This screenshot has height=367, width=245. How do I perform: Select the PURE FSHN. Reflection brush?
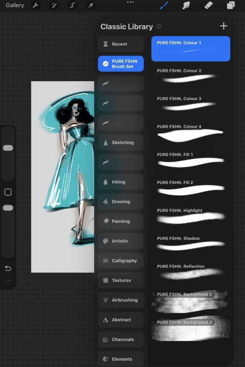191,272
